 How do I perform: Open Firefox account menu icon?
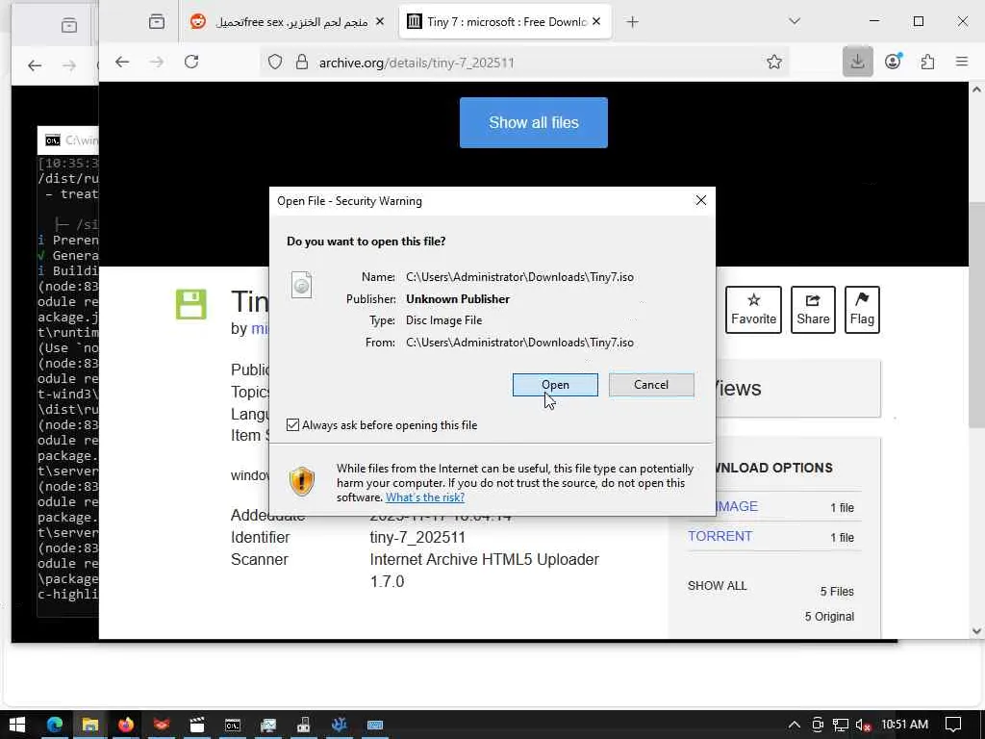893,62
